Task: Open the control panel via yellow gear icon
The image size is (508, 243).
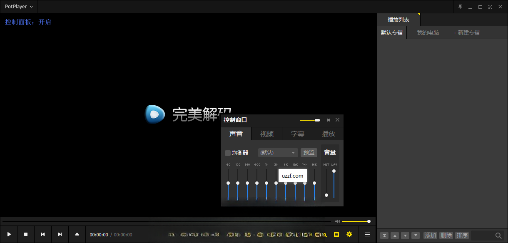Action: (x=349, y=235)
